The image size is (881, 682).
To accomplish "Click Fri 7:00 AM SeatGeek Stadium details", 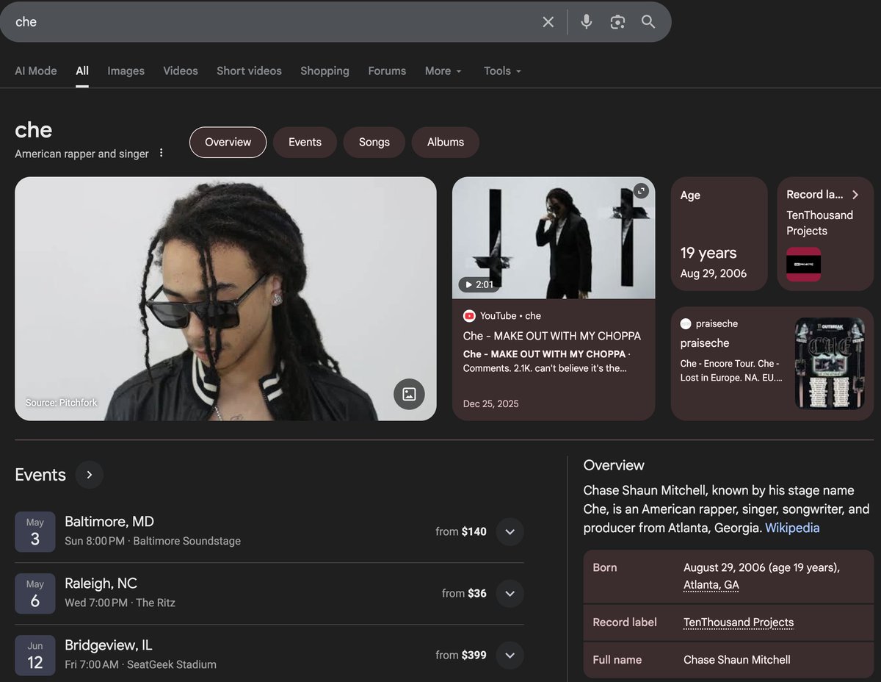I will (141, 664).
